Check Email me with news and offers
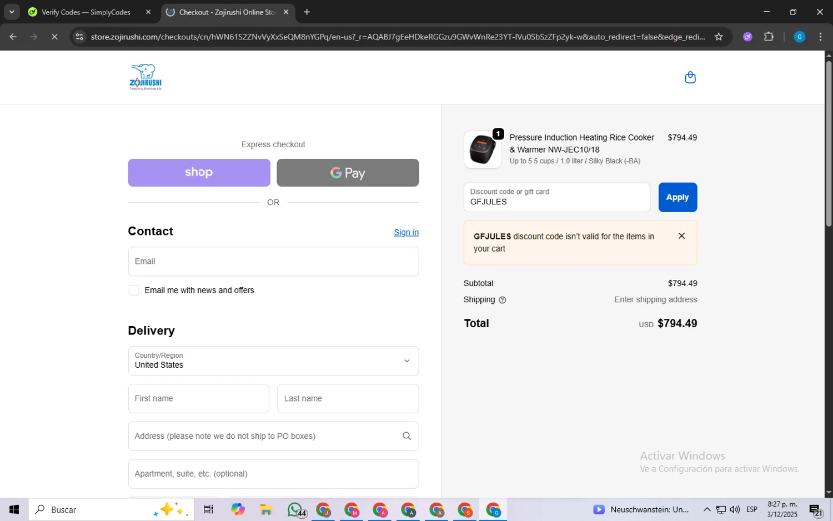 (x=134, y=290)
